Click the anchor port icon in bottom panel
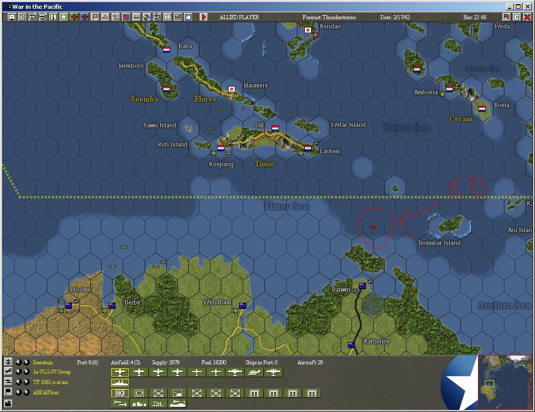The height and width of the screenshot is (412, 535). pyautogui.click(x=8, y=362)
